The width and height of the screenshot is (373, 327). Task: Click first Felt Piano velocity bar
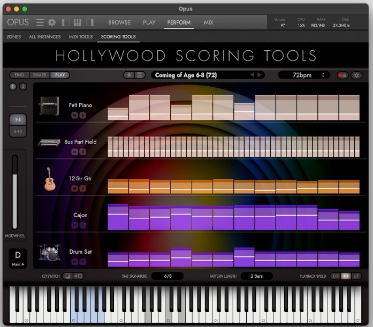pyautogui.click(x=118, y=114)
